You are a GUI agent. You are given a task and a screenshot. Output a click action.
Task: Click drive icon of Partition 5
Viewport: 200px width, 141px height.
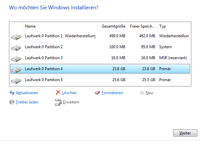tap(16, 80)
